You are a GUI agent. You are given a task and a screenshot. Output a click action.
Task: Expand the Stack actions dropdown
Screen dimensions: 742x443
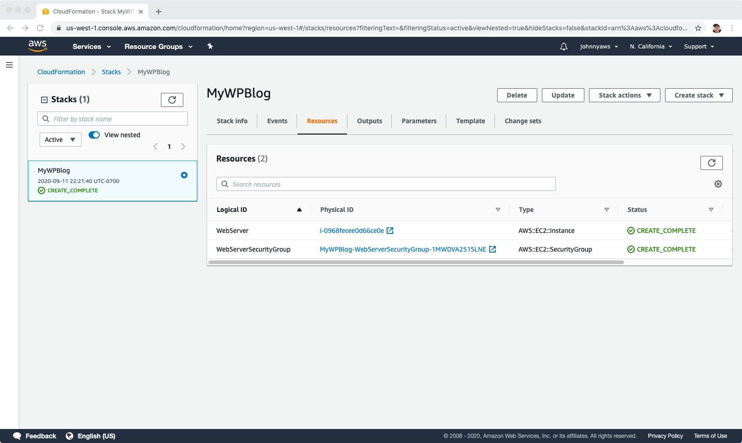point(624,95)
